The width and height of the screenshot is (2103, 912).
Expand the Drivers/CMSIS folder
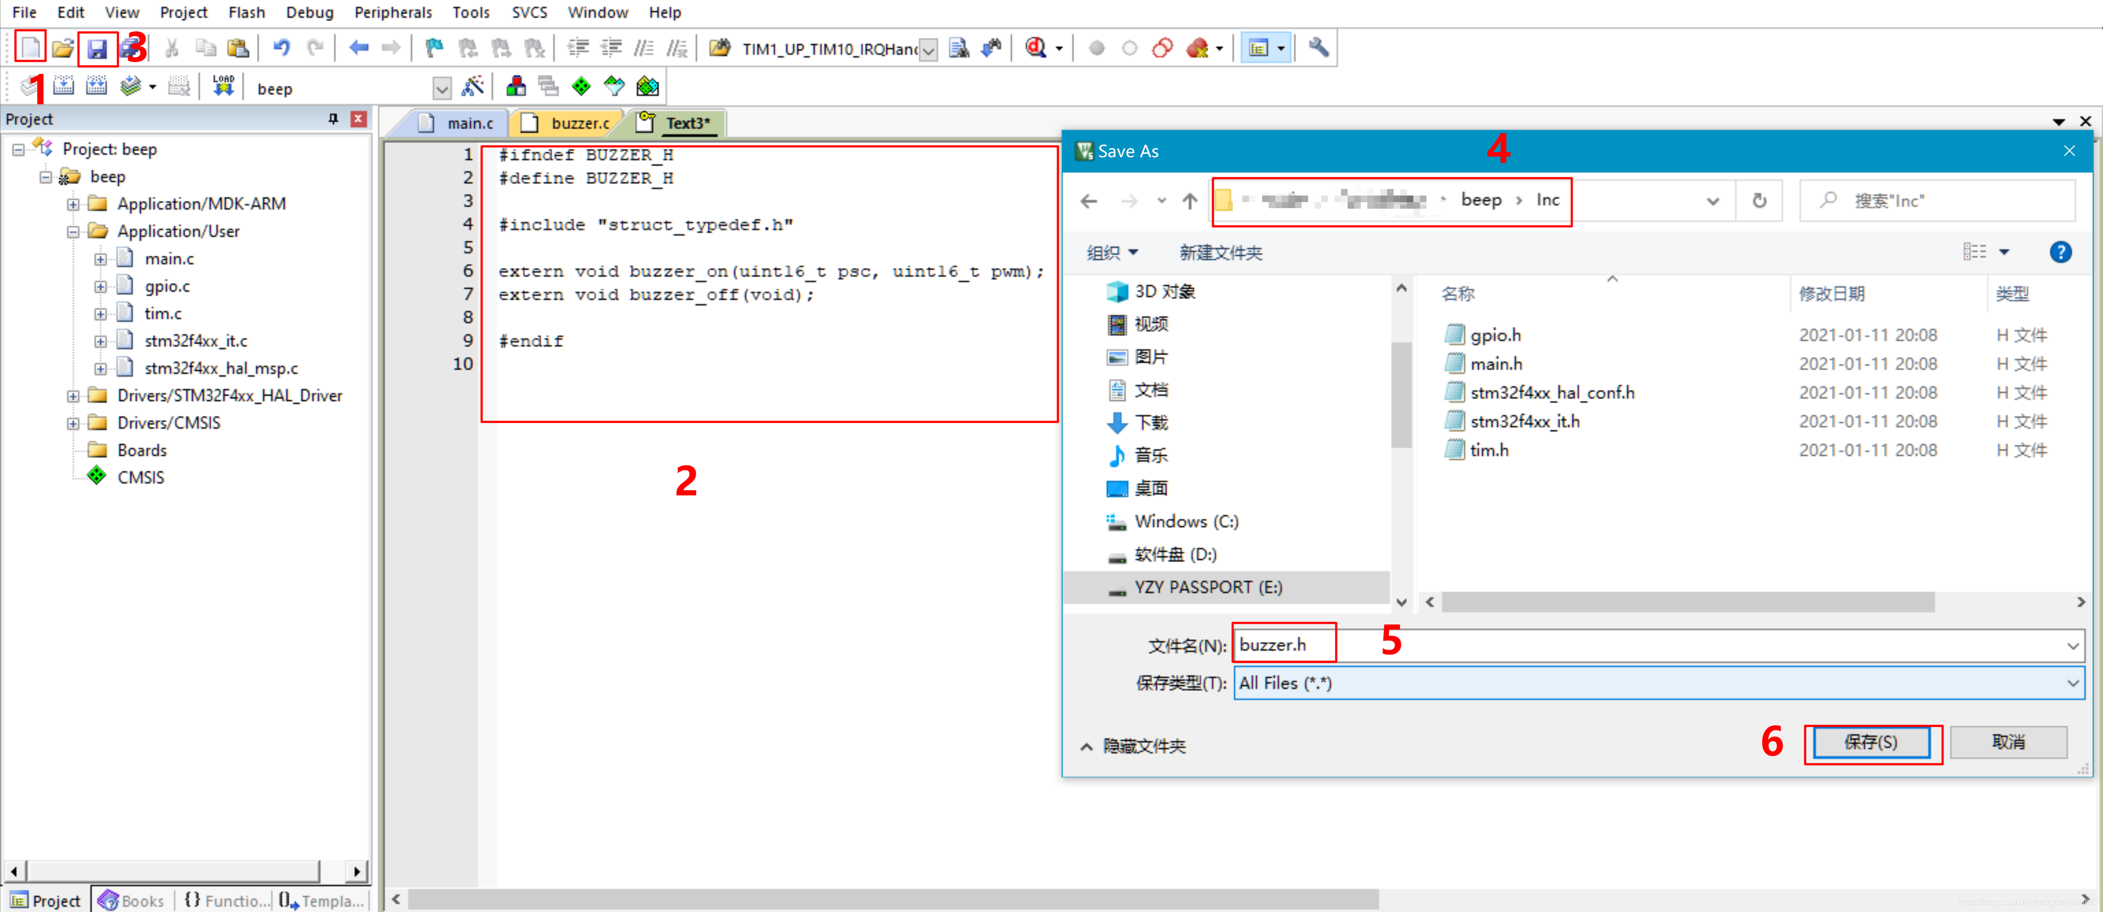tap(73, 423)
